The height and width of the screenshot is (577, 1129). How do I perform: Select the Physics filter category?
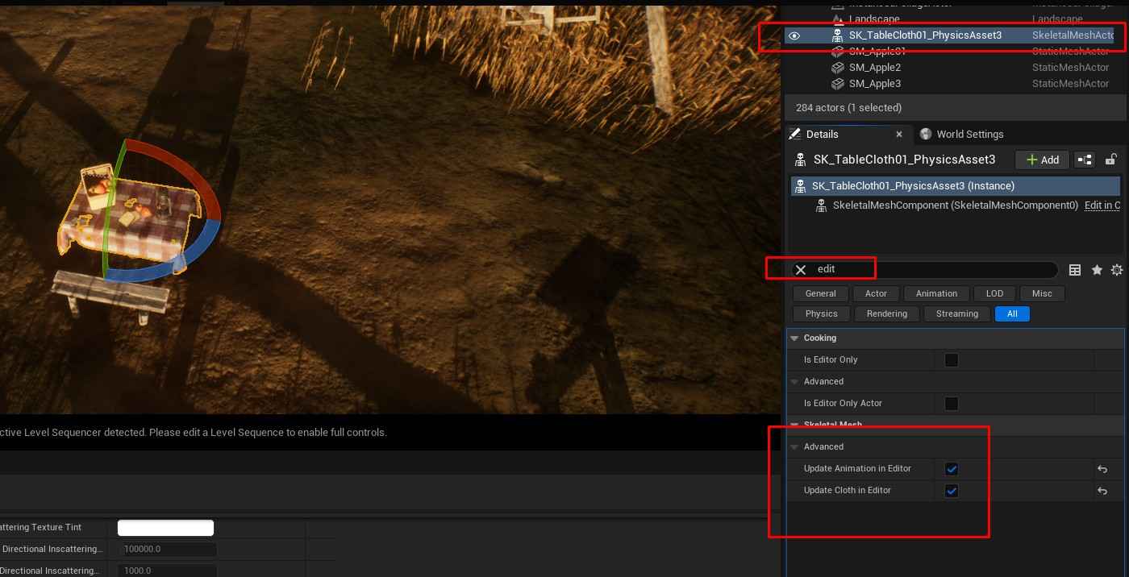click(821, 314)
